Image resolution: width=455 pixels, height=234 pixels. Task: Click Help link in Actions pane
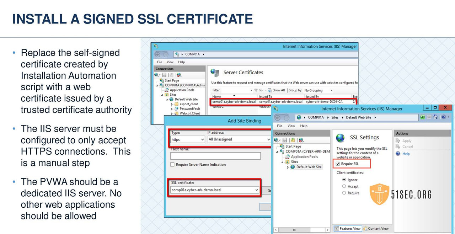406,154
